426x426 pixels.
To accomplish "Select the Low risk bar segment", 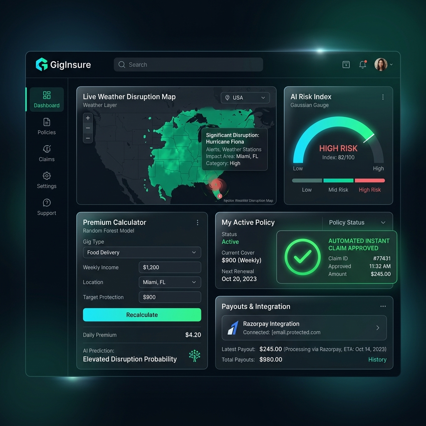I will coord(307,181).
